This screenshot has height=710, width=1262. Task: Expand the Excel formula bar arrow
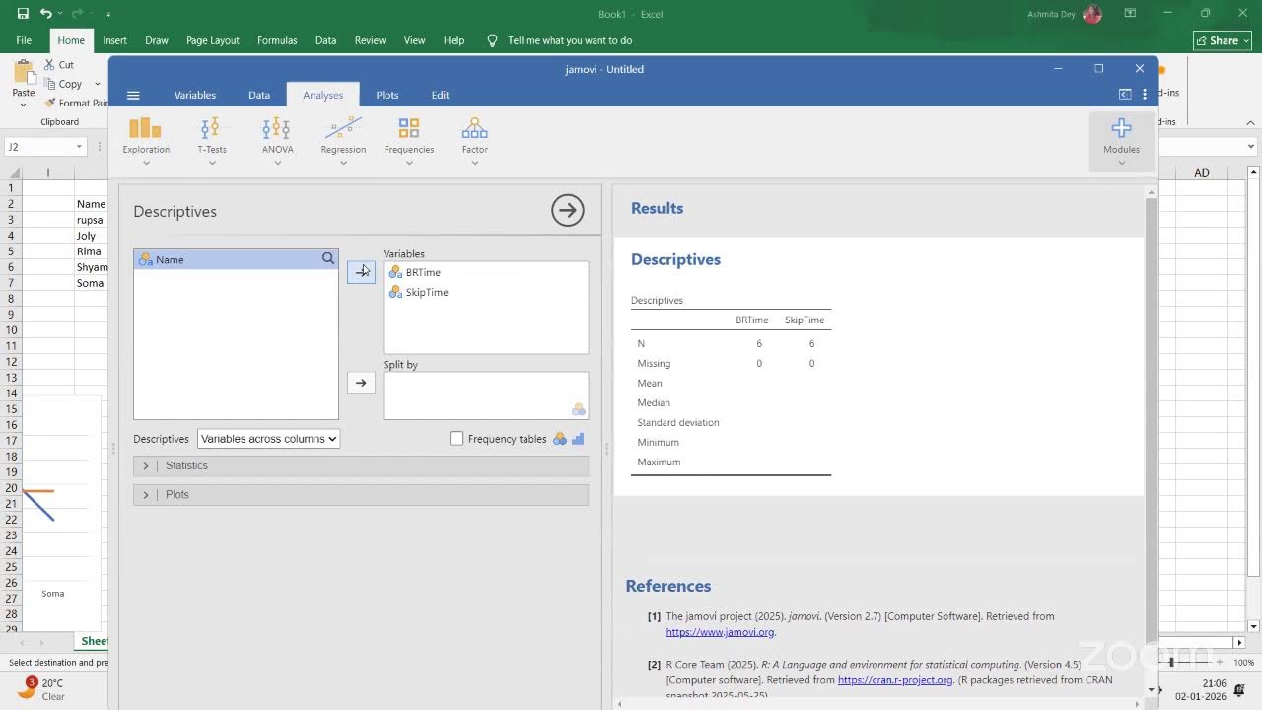point(1251,147)
